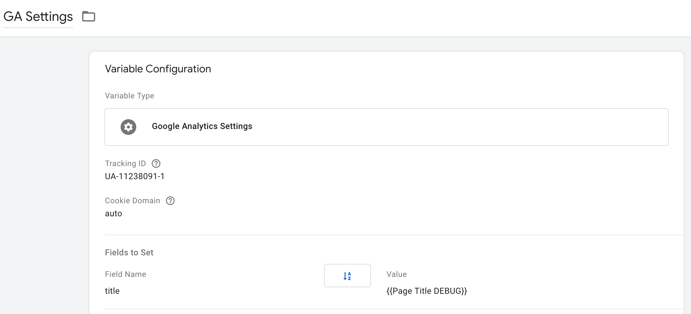This screenshot has height=314, width=691.
Task: Click the Tracking ID value UA-11238091-1
Action: pos(135,177)
